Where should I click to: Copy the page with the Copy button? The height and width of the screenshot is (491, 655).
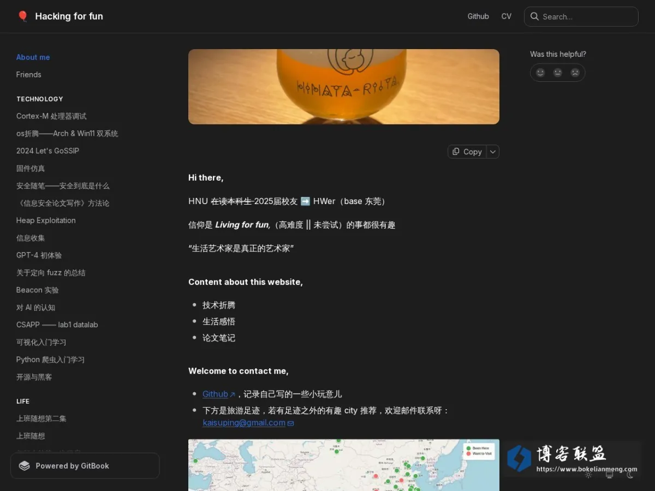click(x=467, y=152)
